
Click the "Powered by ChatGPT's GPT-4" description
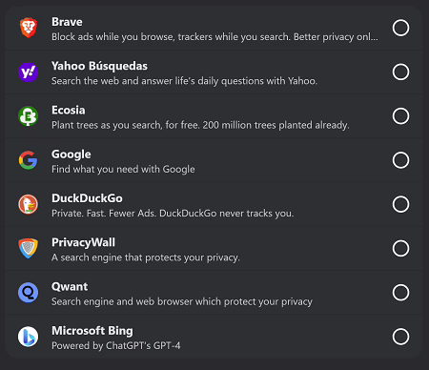[x=116, y=345]
